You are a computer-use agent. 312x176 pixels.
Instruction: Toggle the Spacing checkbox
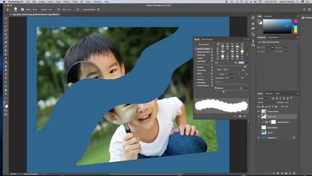point(216,88)
